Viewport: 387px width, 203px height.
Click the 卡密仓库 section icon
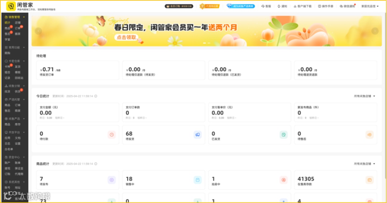click(x=6, y=61)
